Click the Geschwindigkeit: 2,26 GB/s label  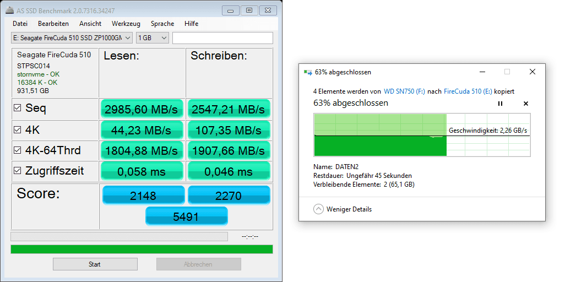click(x=488, y=131)
